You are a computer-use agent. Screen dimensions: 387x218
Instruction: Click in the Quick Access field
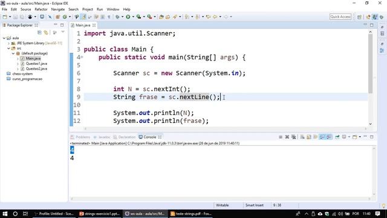coord(340,16)
